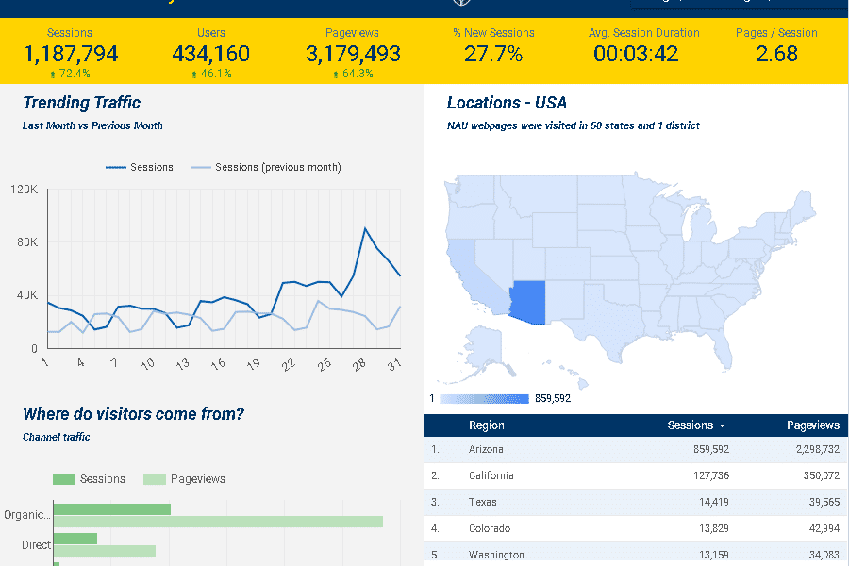Sort table by the Pageviews column header

pos(812,425)
